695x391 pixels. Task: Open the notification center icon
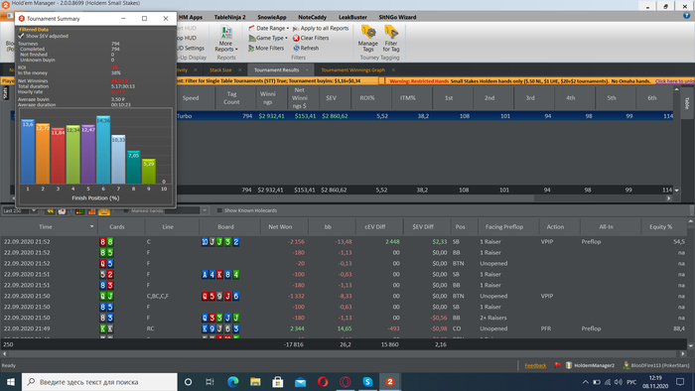pos(680,382)
